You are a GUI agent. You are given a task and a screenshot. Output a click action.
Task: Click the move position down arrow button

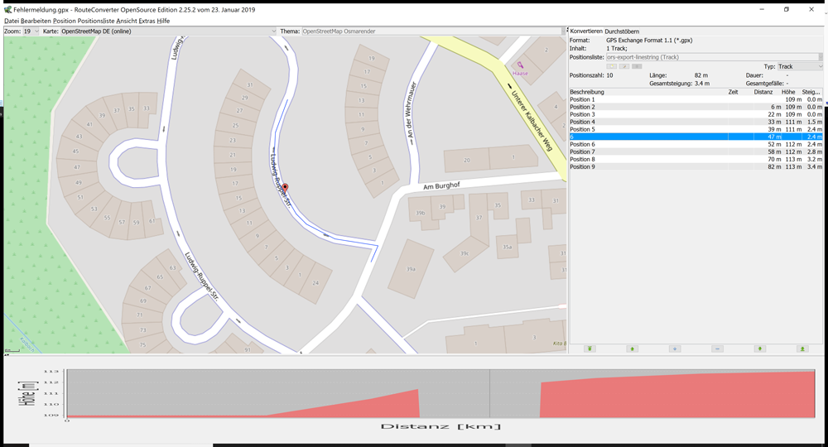759,349
